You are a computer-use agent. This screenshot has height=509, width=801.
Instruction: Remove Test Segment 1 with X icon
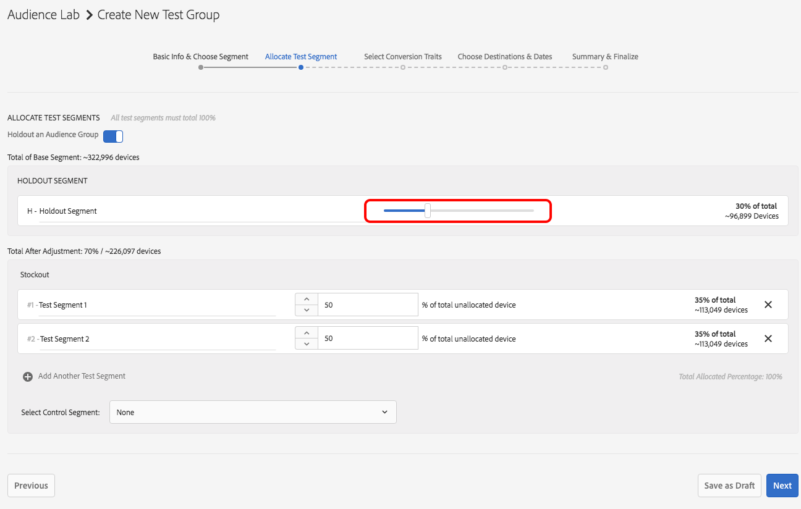[x=768, y=305]
